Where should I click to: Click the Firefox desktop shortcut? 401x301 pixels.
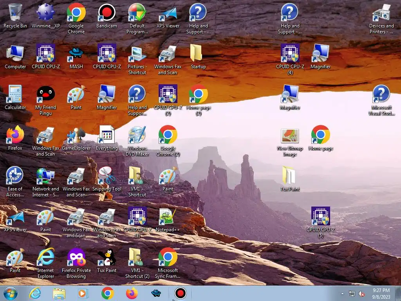pyautogui.click(x=15, y=138)
